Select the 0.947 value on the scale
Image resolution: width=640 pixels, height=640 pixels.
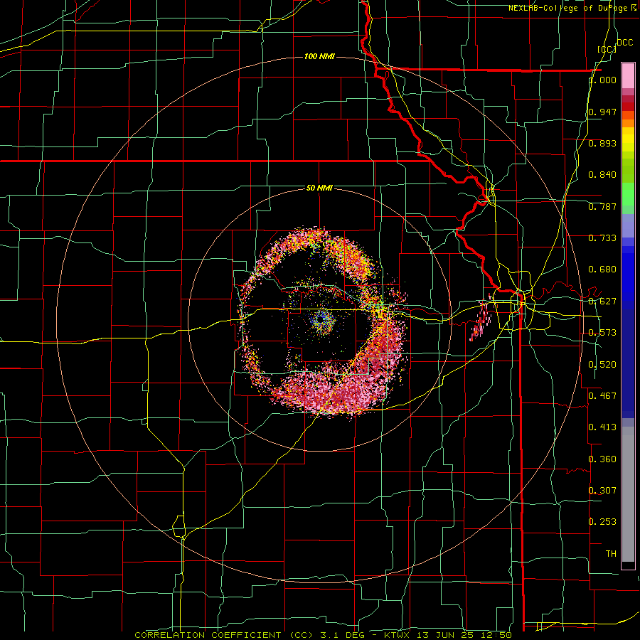coord(602,112)
